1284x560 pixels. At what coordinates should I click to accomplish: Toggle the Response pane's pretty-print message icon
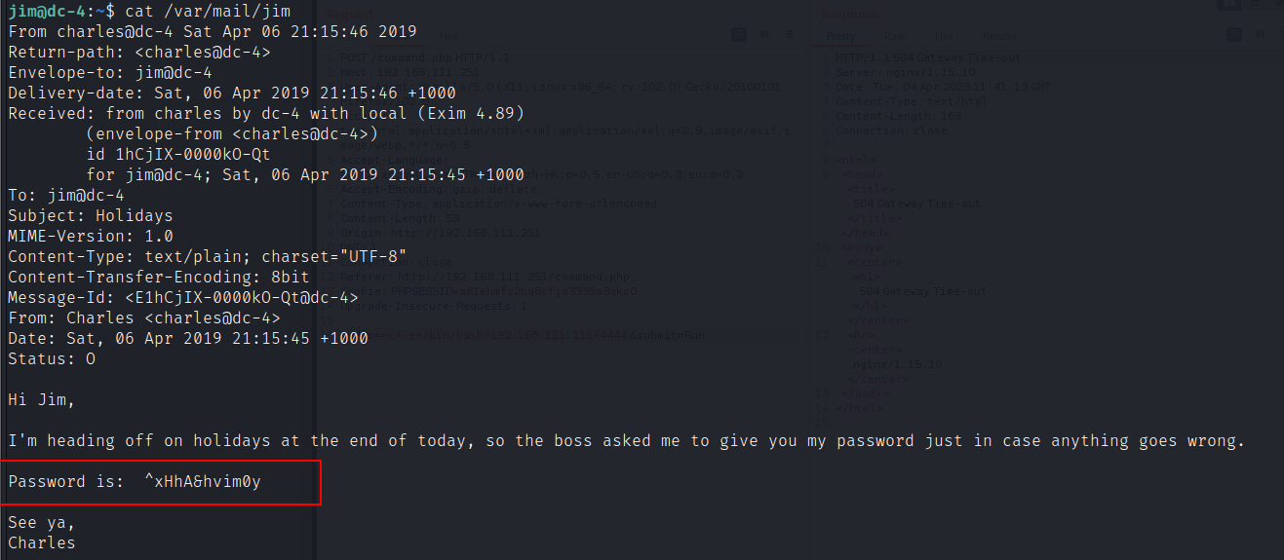click(1235, 35)
